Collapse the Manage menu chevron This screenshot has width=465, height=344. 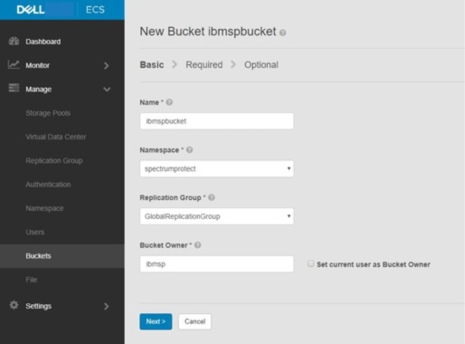pyautogui.click(x=107, y=89)
